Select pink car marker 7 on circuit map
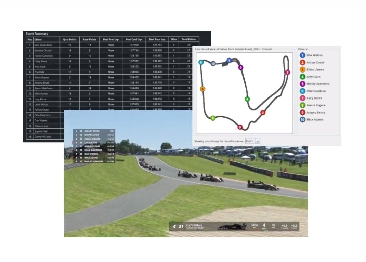The width and height of the screenshot is (366, 262). 288,73
